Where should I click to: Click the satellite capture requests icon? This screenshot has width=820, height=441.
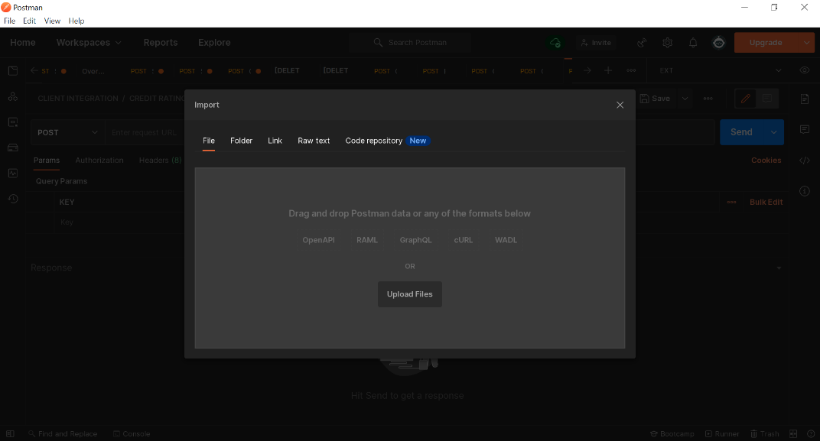click(642, 43)
